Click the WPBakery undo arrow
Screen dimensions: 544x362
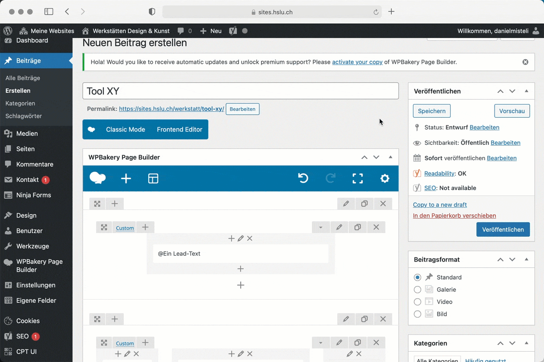303,178
